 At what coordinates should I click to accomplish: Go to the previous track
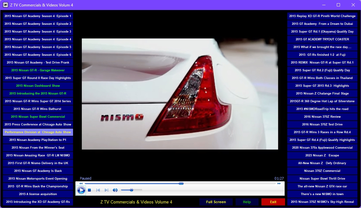click(98, 190)
